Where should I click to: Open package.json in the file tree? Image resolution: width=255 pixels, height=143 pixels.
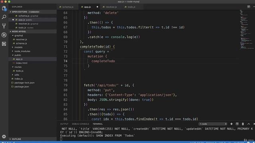coord(33,87)
